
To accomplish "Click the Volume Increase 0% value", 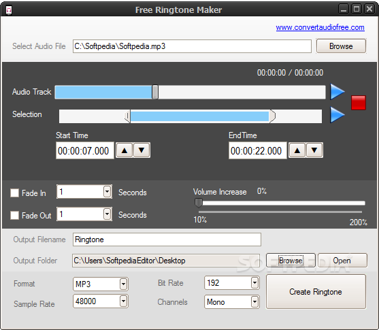I will [262, 191].
